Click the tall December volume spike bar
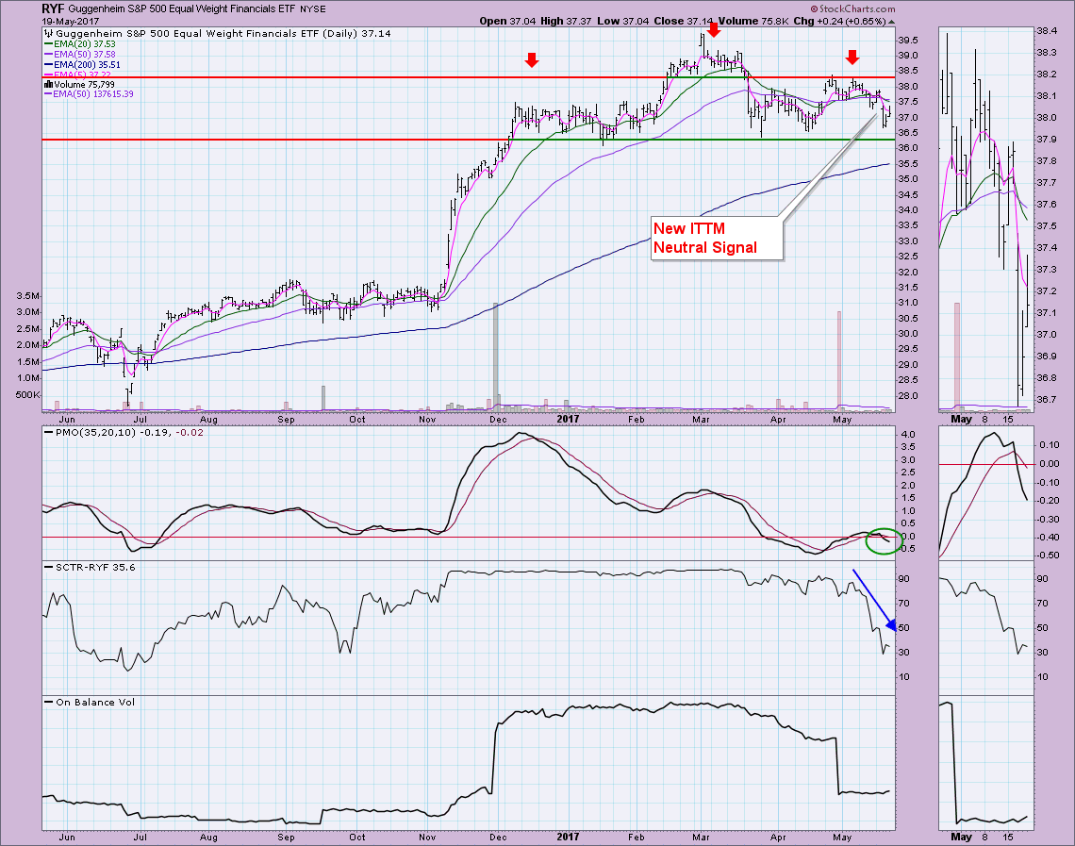This screenshot has height=846, width=1075. coord(495,357)
